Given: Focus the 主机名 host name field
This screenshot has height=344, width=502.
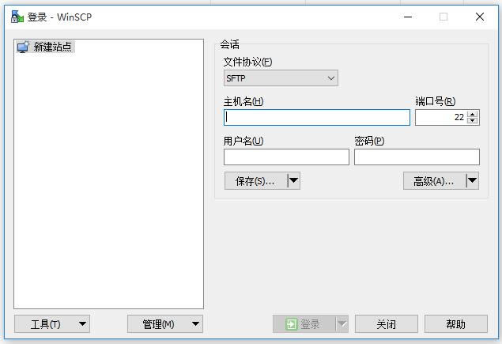Looking at the screenshot, I should pyautogui.click(x=317, y=117).
